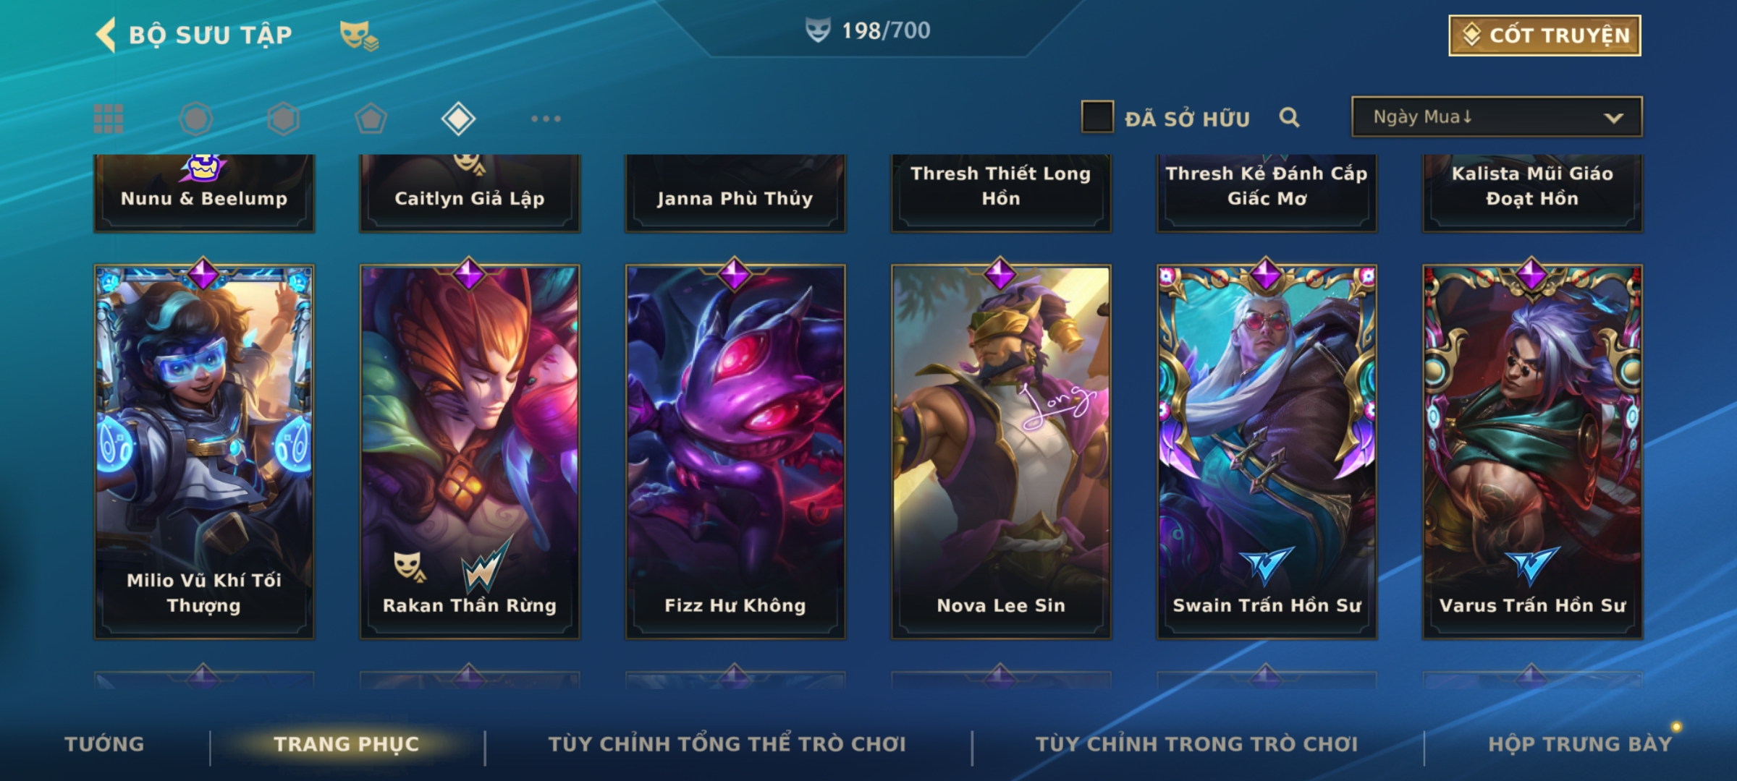Select the first octagon rarity filter icon
The height and width of the screenshot is (781, 1737).
click(196, 119)
